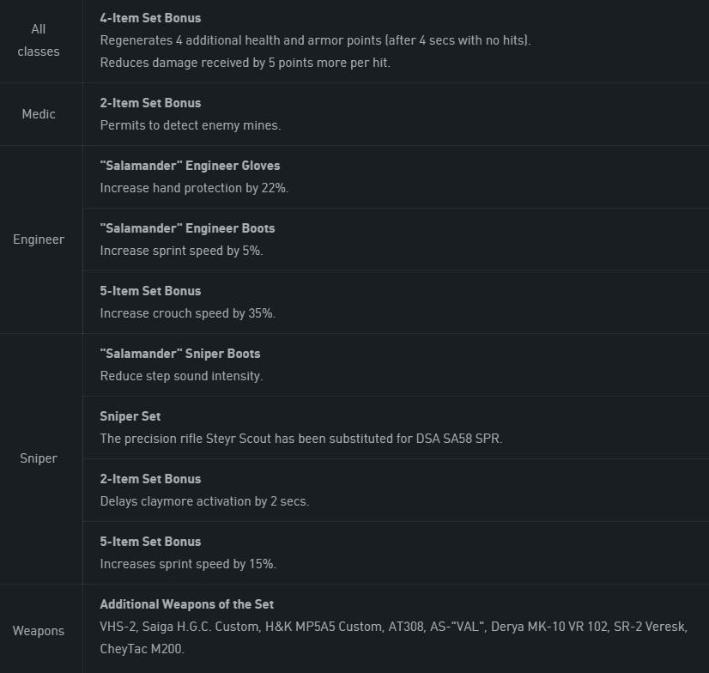709x673 pixels.
Task: Click the "Medic" class row label
Action: [x=39, y=114]
